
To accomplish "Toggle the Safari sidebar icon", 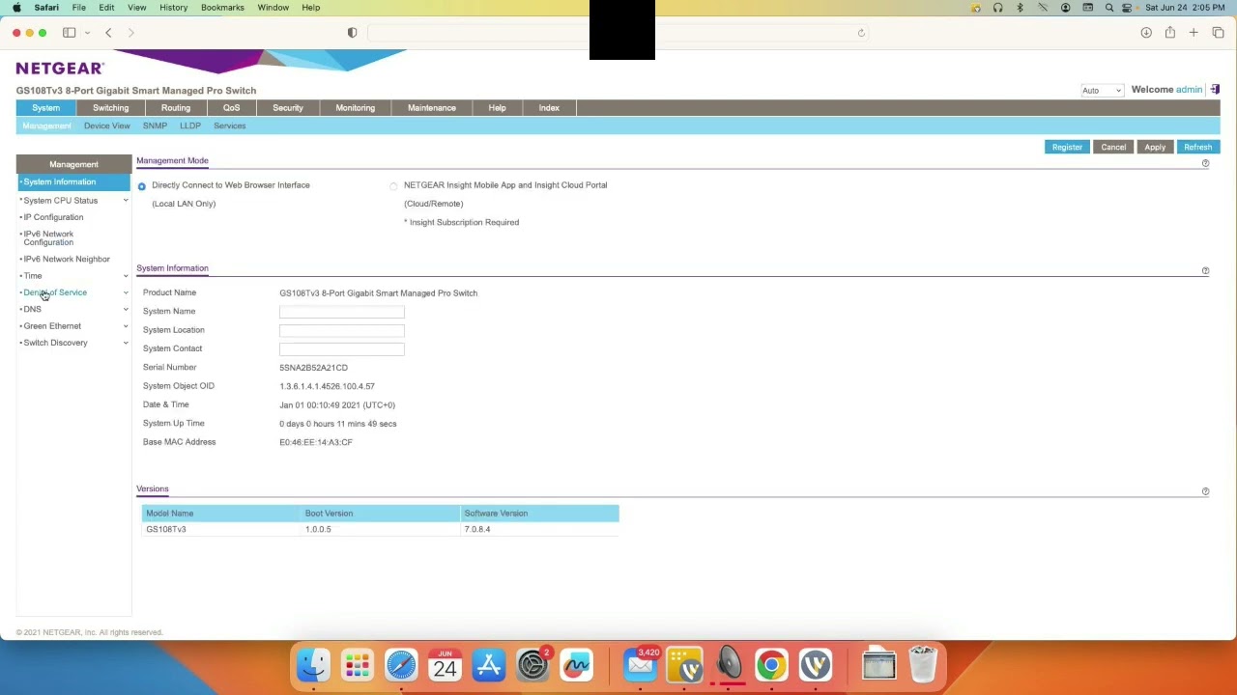I will (x=70, y=33).
